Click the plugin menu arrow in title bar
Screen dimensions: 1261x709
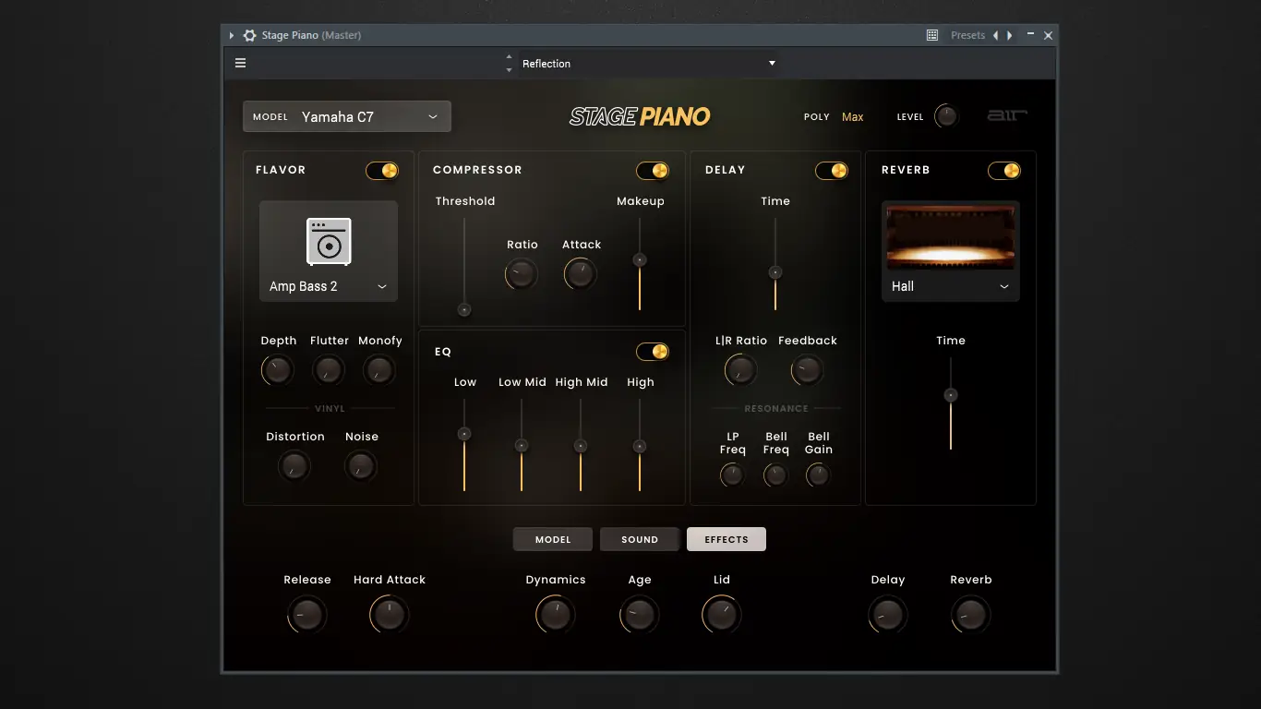coord(232,35)
